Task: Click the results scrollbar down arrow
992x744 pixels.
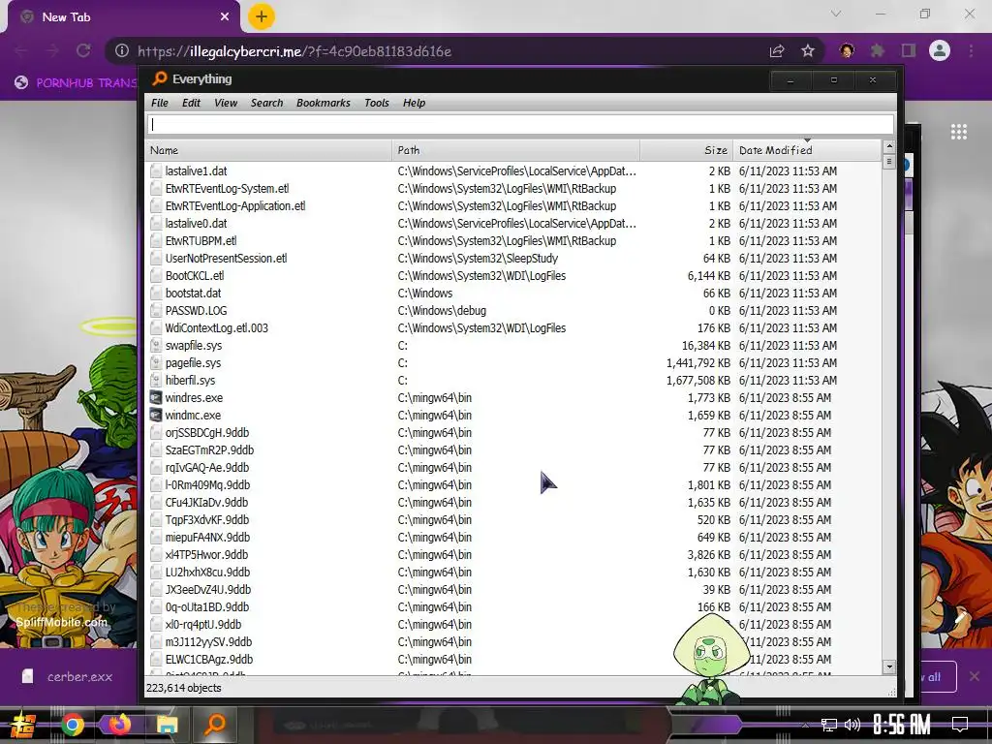Action: click(889, 666)
